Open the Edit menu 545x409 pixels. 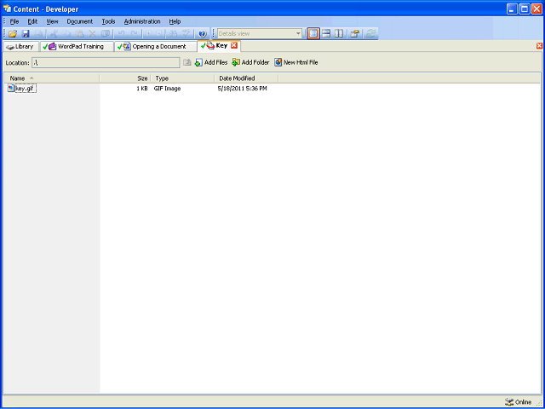click(x=32, y=21)
